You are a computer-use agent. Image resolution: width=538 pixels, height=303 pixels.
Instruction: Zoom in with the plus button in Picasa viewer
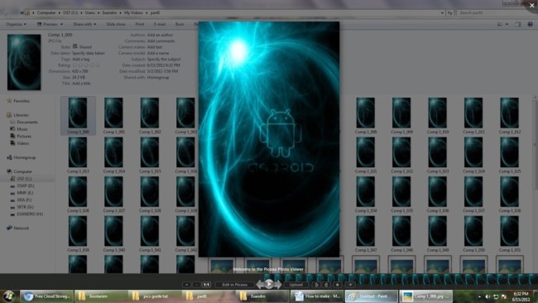[x=186, y=285]
